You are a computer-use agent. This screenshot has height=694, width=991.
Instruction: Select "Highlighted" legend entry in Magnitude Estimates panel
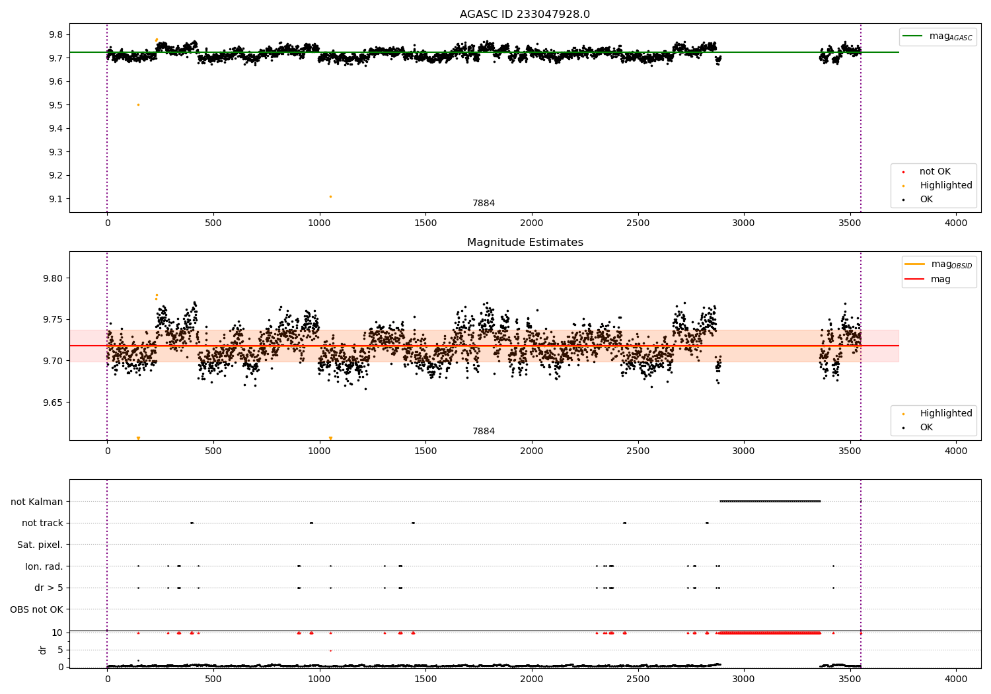click(x=946, y=414)
